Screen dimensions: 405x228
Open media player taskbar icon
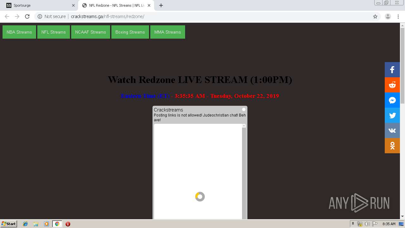point(47,224)
